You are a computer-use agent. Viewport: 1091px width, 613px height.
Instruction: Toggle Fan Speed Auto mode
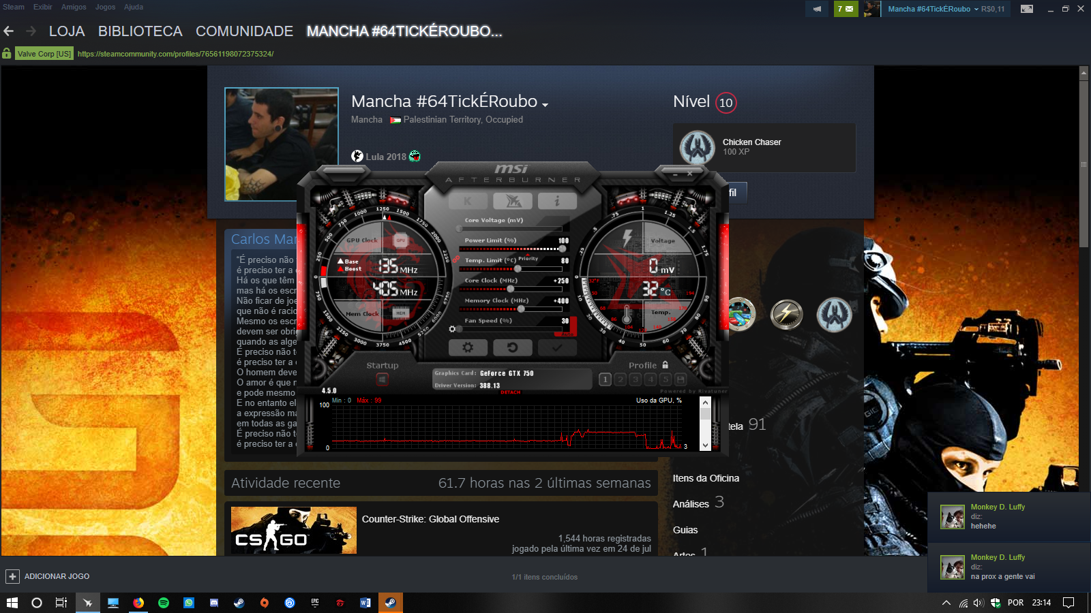[566, 334]
